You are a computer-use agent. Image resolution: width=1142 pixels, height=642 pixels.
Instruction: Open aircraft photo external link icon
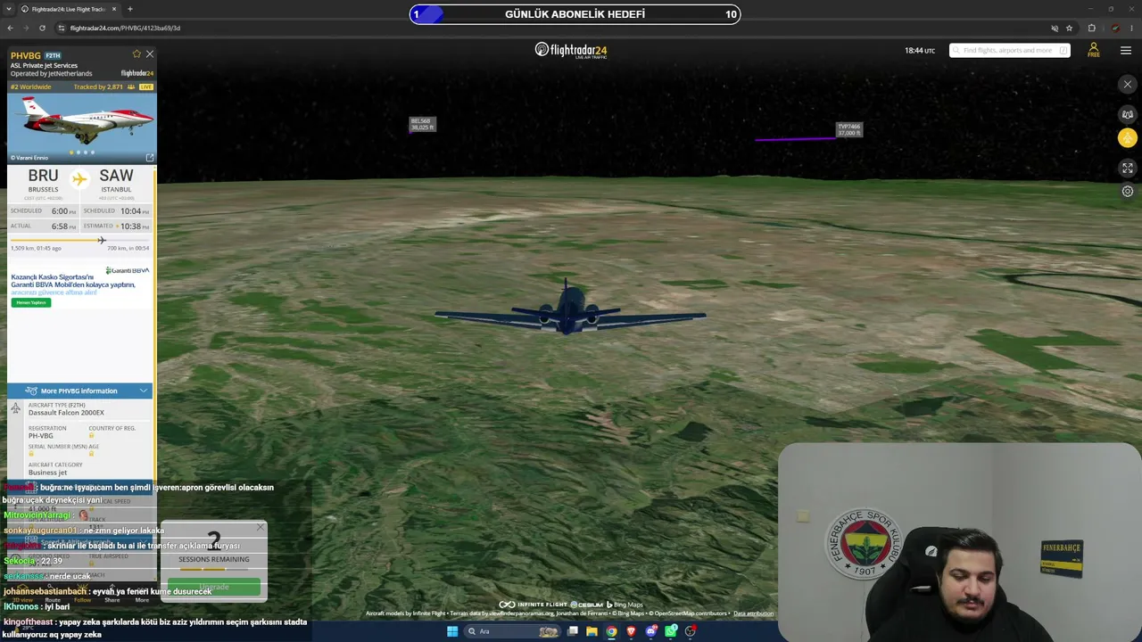click(x=149, y=158)
